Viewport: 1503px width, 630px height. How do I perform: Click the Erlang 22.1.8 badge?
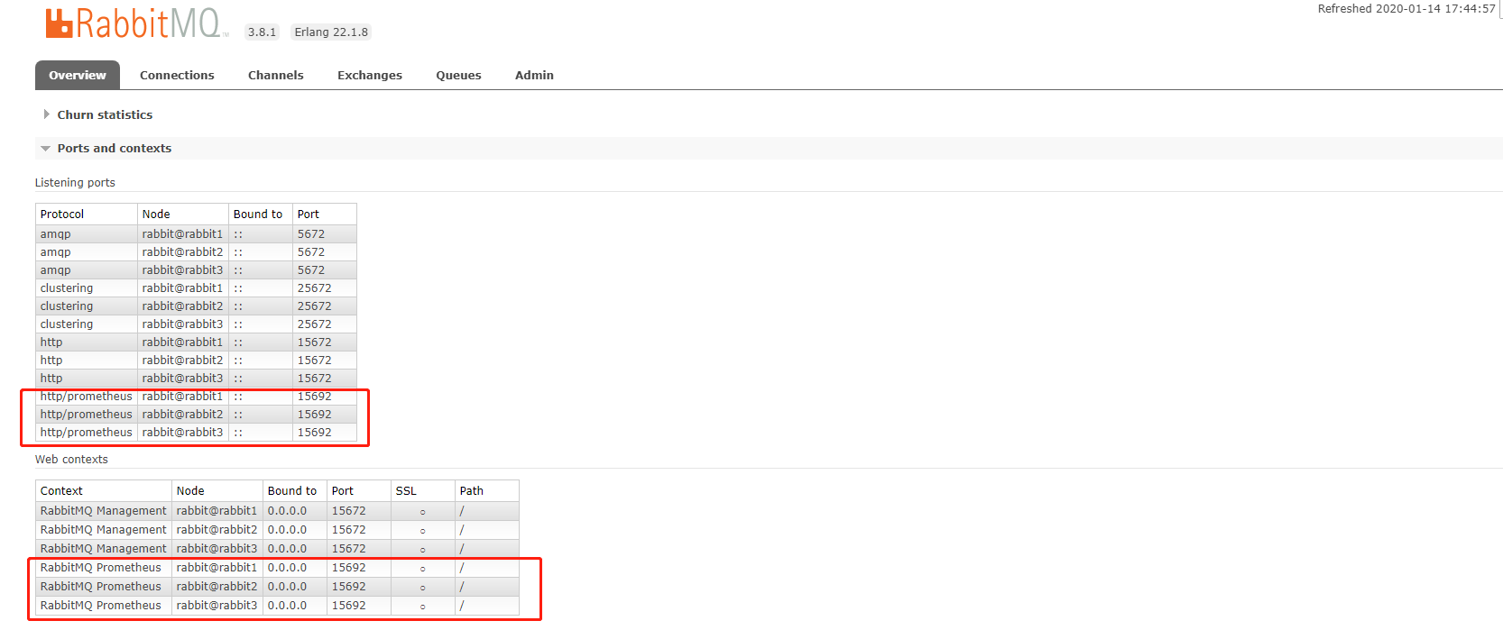pyautogui.click(x=331, y=32)
